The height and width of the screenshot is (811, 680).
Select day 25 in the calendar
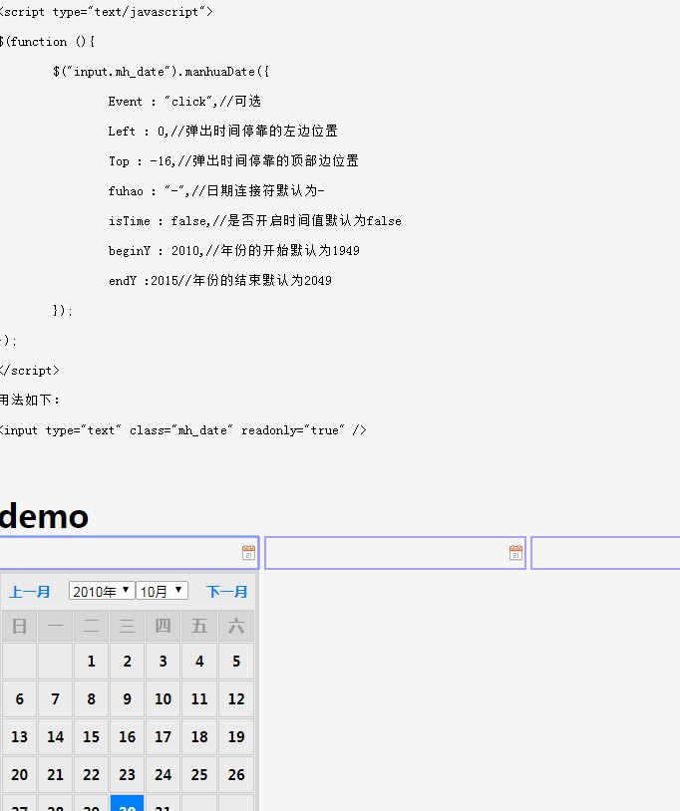point(199,774)
